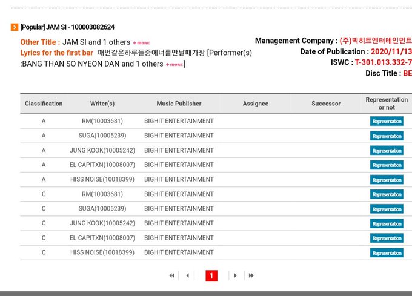Click the orange arrow icon beside JAM SI title
Screen dimensions: 412x296
point(15,27)
